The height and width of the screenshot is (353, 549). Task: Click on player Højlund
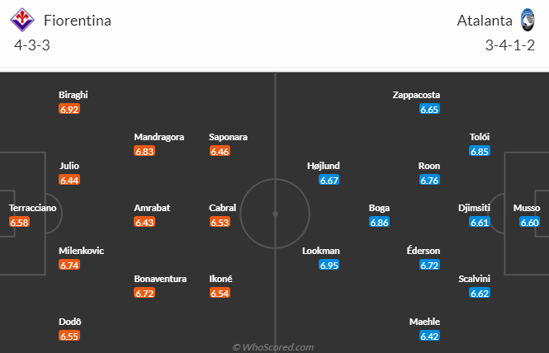pyautogui.click(x=323, y=166)
